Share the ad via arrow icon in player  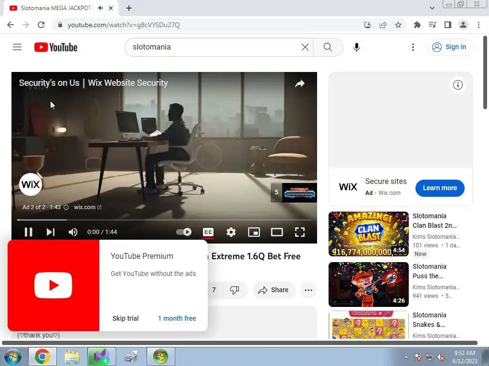(x=300, y=83)
